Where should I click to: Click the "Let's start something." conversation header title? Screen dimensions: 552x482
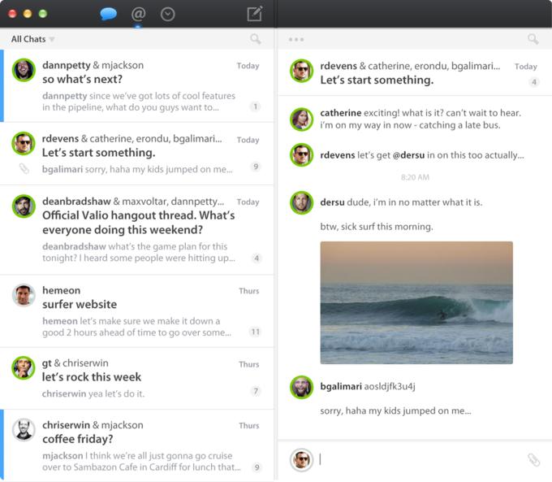pyautogui.click(x=377, y=80)
